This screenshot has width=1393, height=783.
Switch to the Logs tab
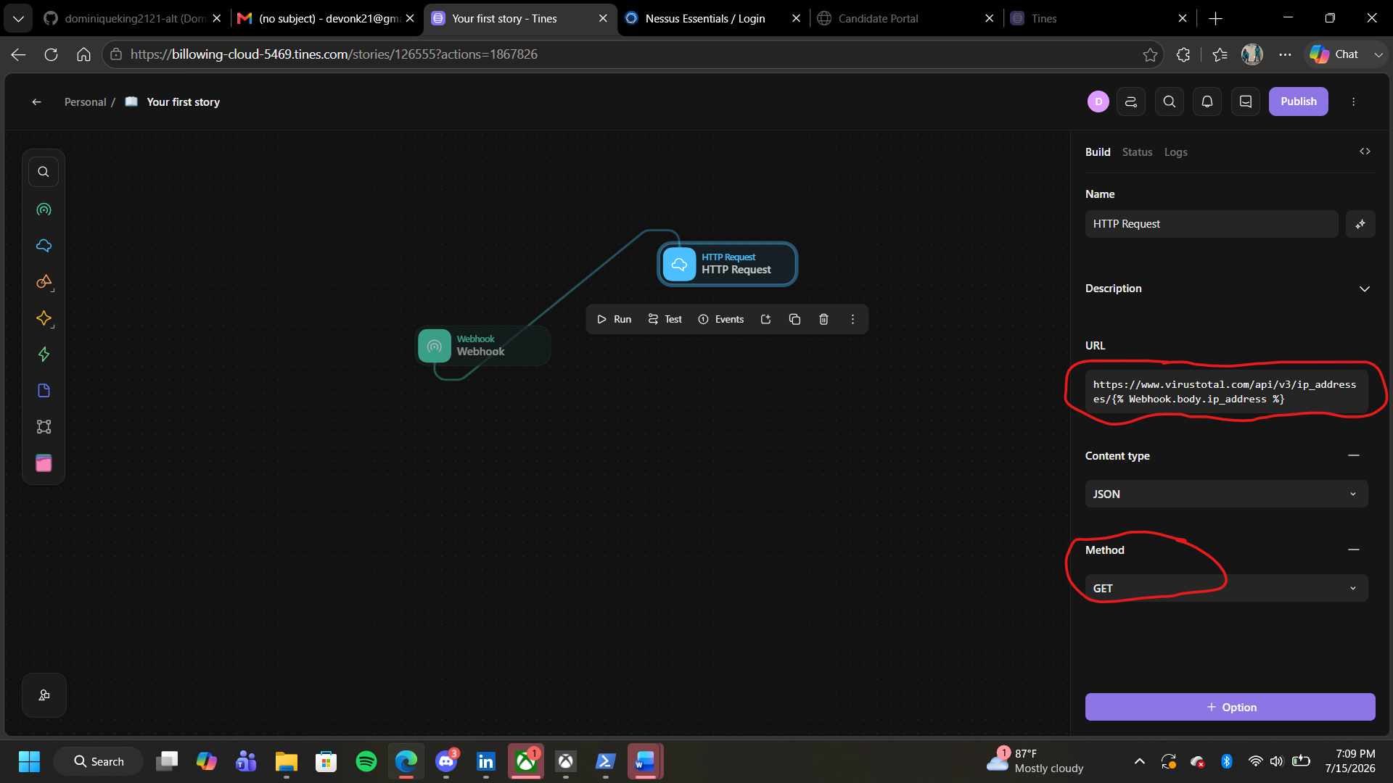click(1175, 152)
